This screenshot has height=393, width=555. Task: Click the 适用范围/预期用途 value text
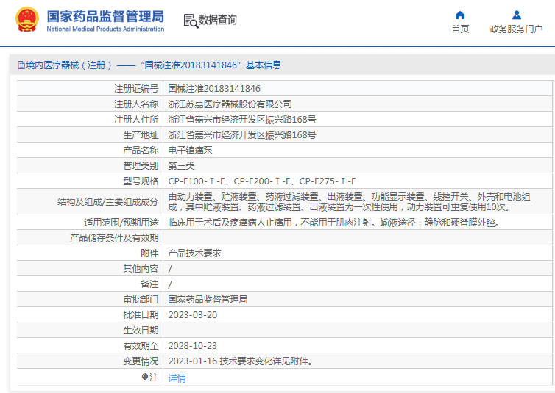pos(333,223)
